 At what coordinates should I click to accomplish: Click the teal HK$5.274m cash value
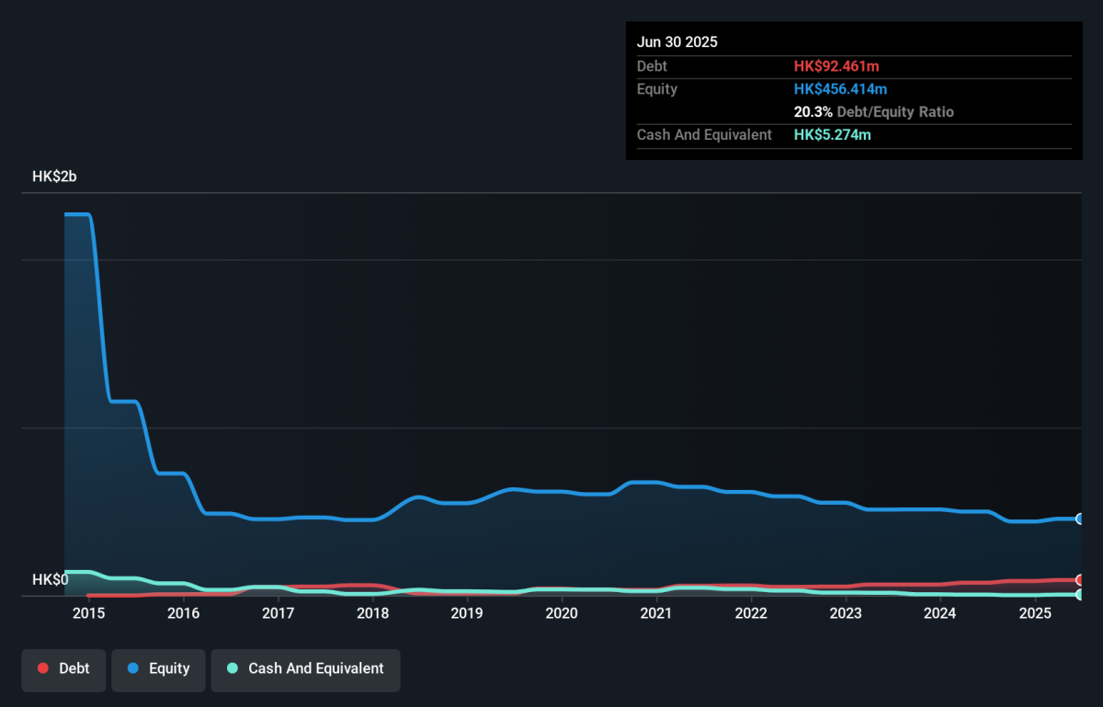tap(832, 135)
